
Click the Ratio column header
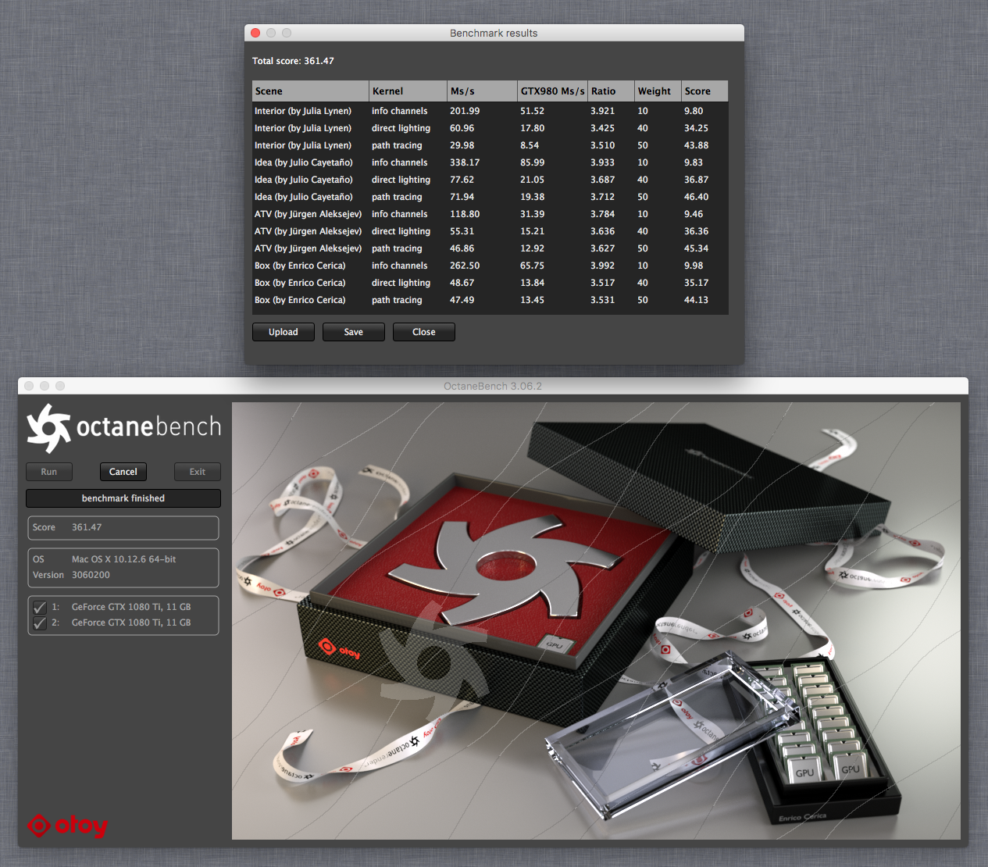(611, 91)
